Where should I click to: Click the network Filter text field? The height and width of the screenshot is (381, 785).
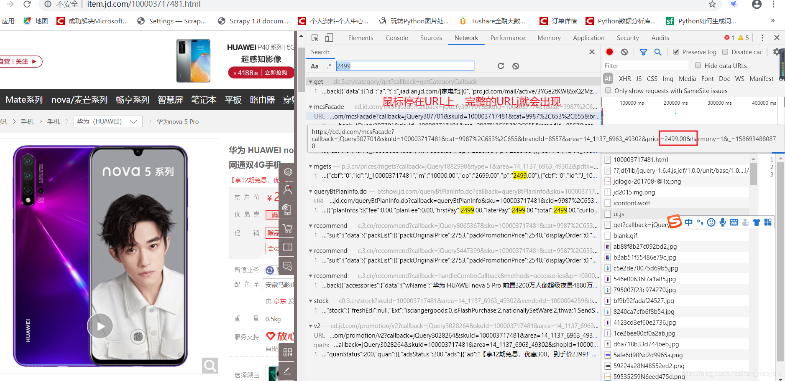[645, 66]
